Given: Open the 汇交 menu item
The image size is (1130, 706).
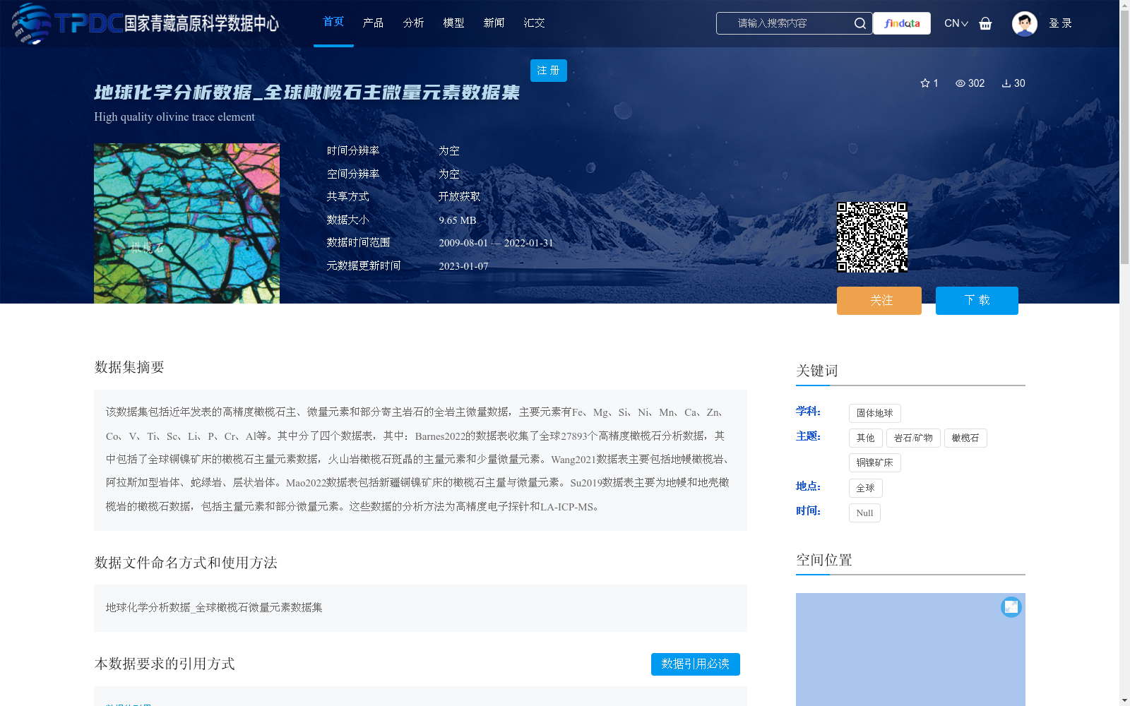Looking at the screenshot, I should (x=534, y=23).
